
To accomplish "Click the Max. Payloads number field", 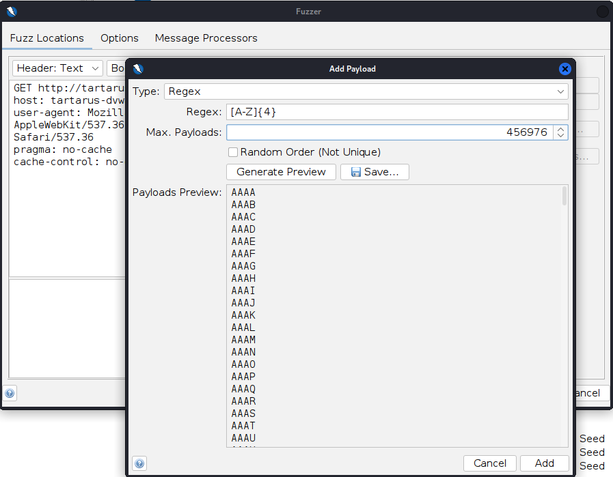I will (390, 132).
